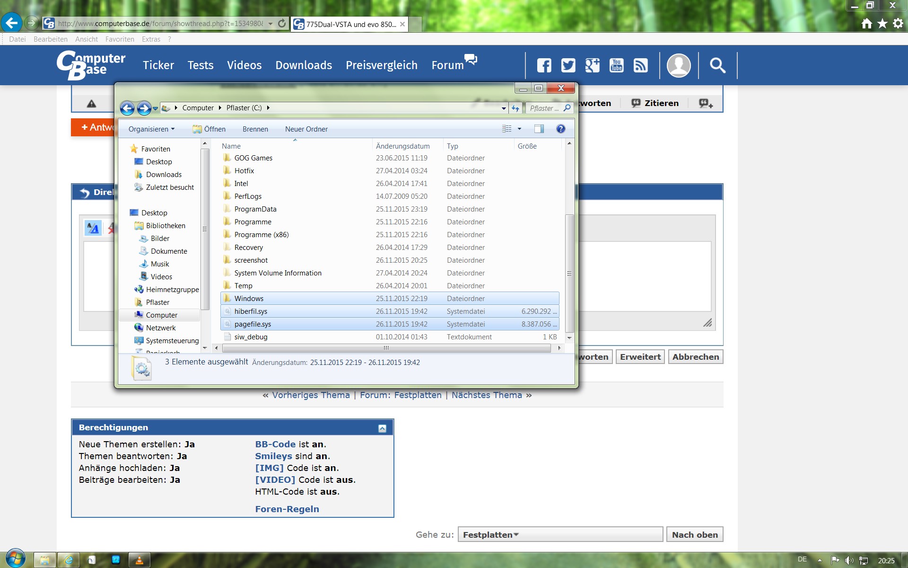This screenshot has width=908, height=568.
Task: Open the Downloads navigation item
Action: [304, 65]
